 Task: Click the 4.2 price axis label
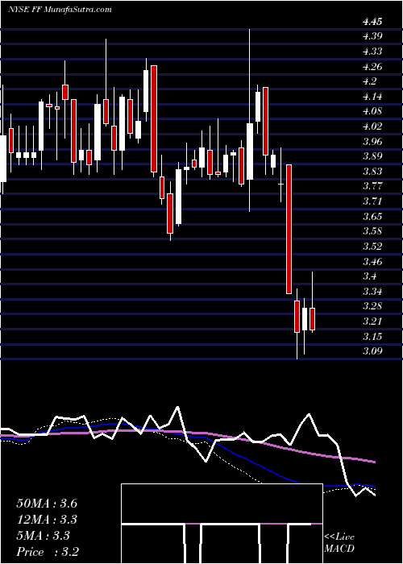369,81
